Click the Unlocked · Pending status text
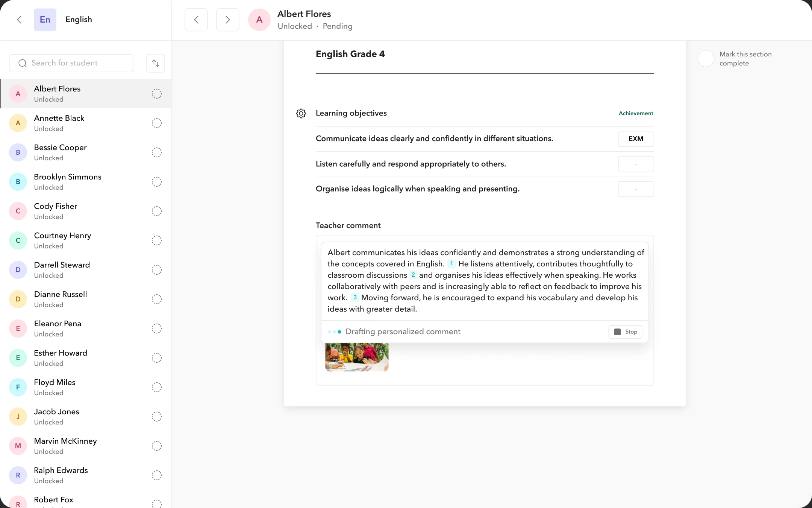 click(x=315, y=26)
